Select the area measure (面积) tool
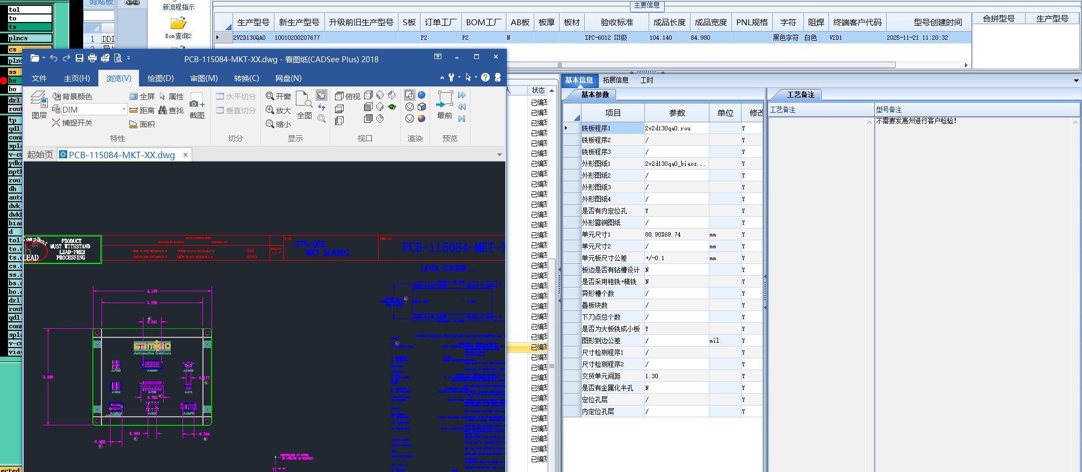 (142, 124)
